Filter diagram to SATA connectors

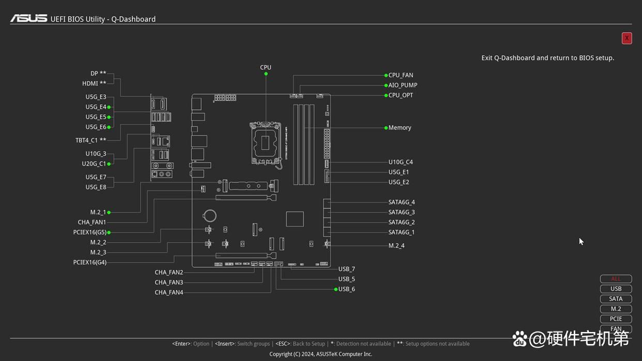coord(616,299)
